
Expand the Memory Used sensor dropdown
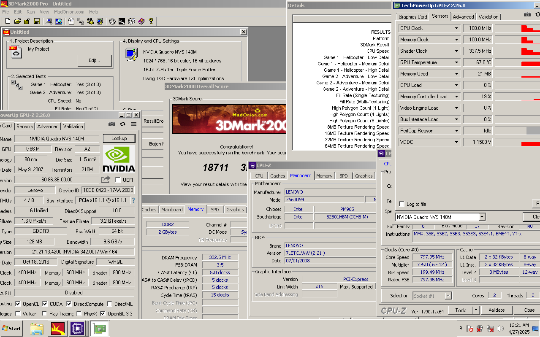(x=456, y=74)
